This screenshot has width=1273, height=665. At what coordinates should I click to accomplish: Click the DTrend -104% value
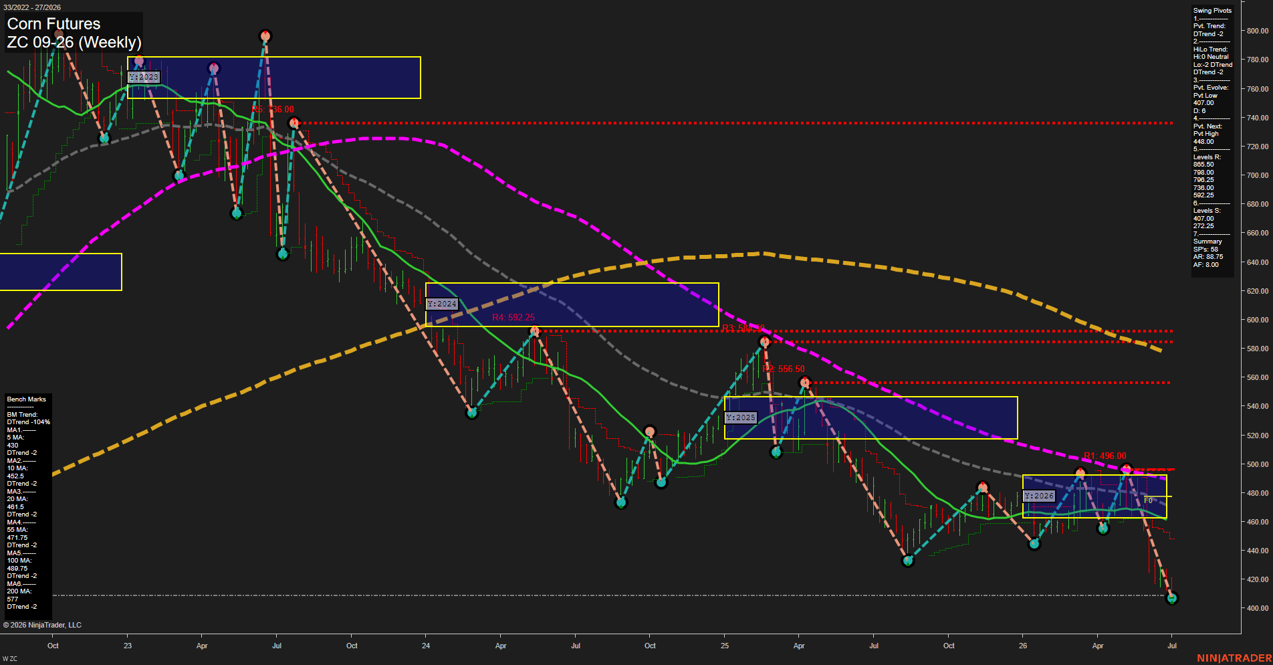pos(29,422)
